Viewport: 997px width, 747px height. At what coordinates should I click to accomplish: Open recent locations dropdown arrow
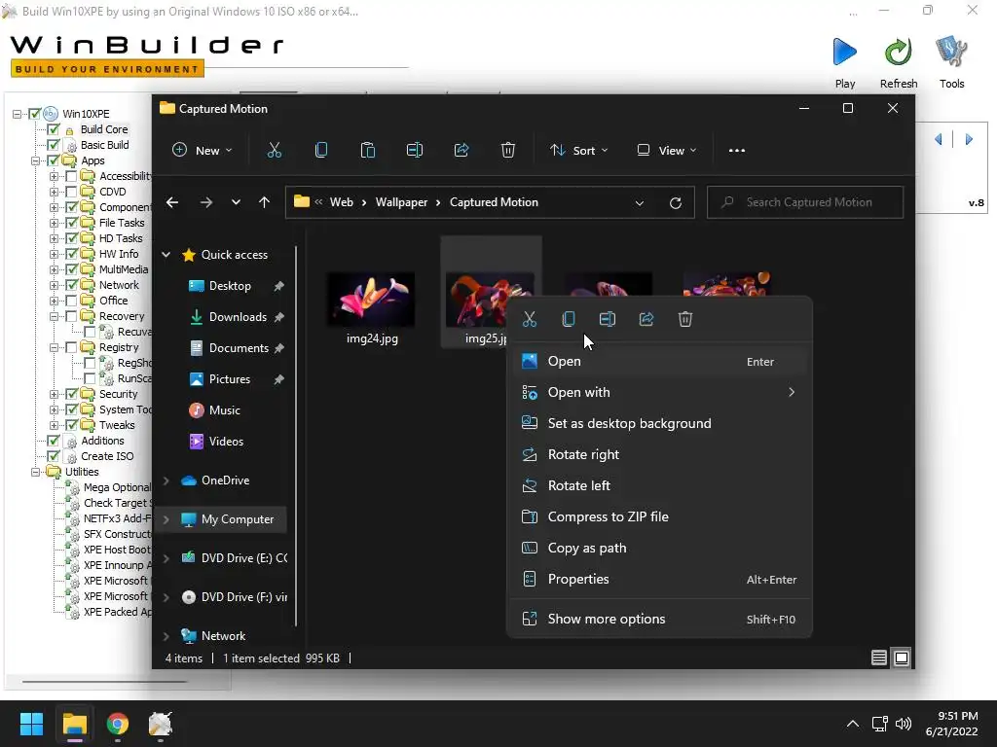pos(236,202)
